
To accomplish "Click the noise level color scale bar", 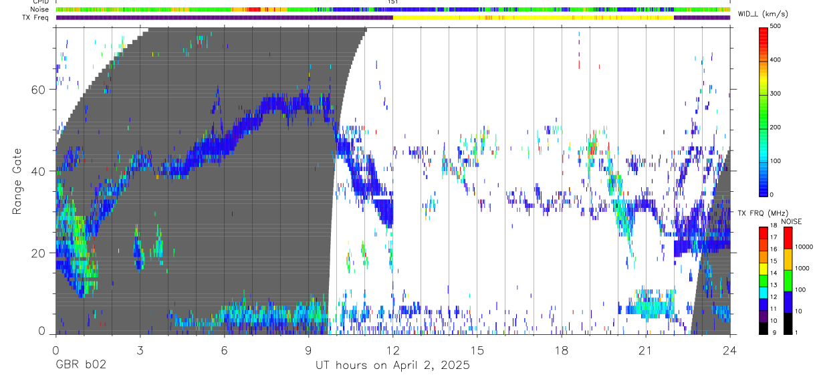I will pyautogui.click(x=788, y=280).
